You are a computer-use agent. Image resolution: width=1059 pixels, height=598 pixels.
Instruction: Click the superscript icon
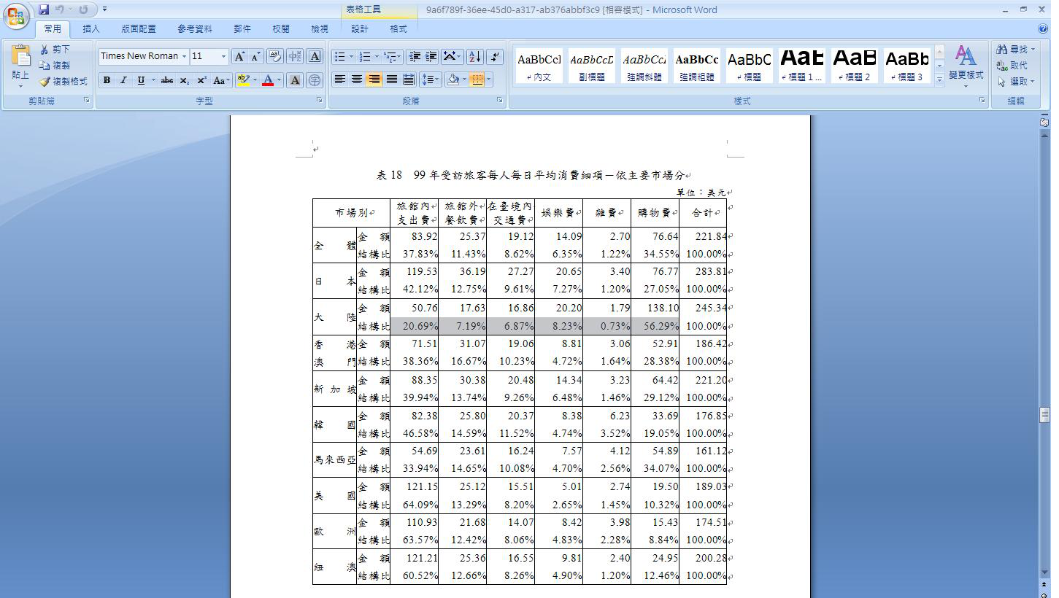pyautogui.click(x=201, y=80)
